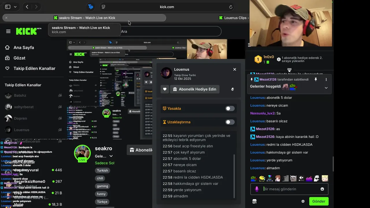Click Louenus avatar in the user card
This screenshot has height=208, width=370.
coord(166,73)
